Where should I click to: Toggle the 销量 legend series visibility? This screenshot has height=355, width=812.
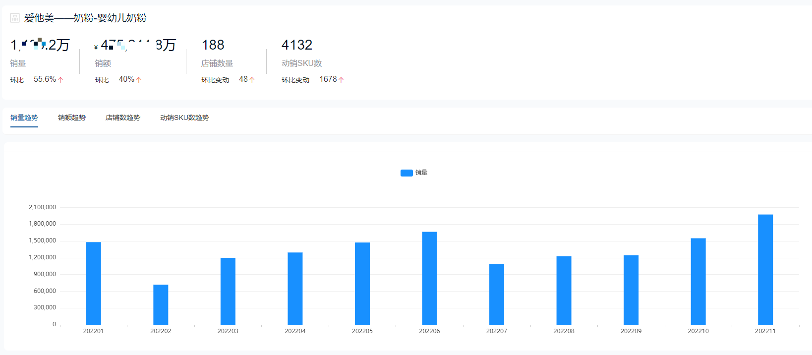(x=421, y=173)
